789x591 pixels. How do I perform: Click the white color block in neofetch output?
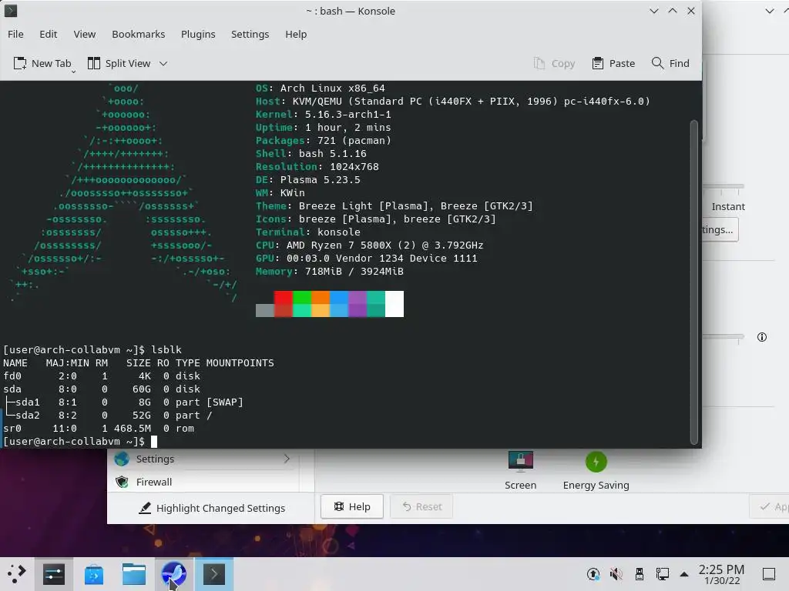[394, 303]
